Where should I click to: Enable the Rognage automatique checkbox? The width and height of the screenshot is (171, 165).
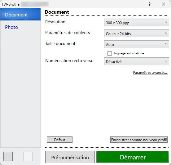(110, 54)
